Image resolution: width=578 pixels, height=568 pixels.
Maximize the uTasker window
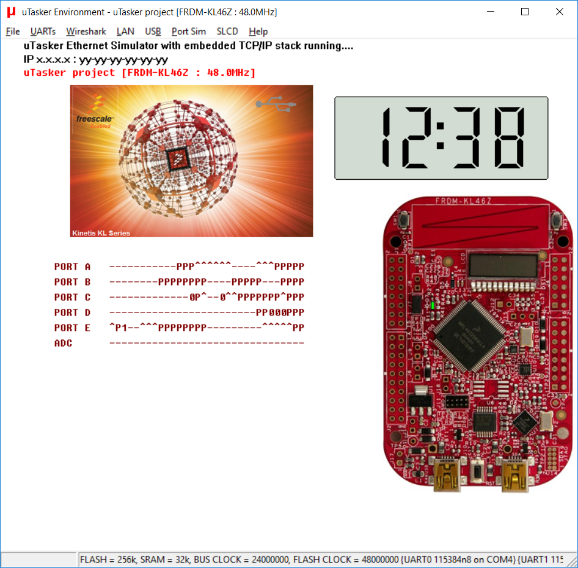click(525, 12)
